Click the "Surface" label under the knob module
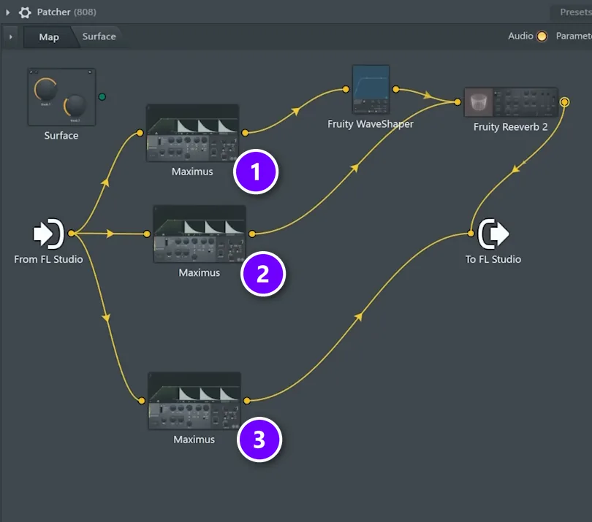 [x=61, y=135]
